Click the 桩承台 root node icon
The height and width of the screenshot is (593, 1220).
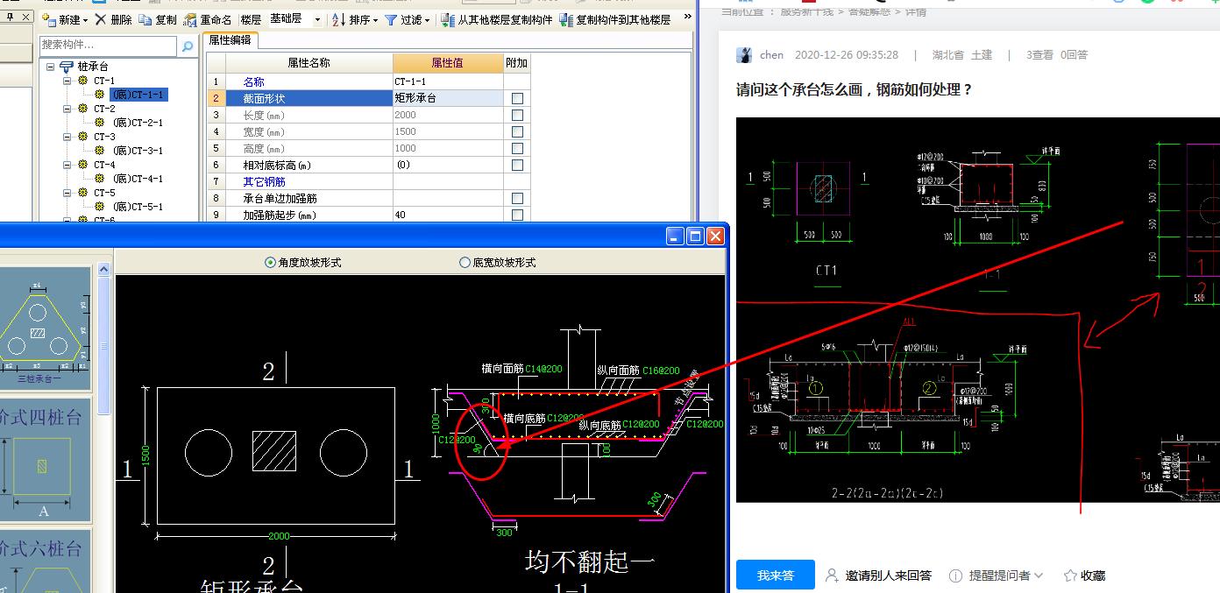(67, 67)
